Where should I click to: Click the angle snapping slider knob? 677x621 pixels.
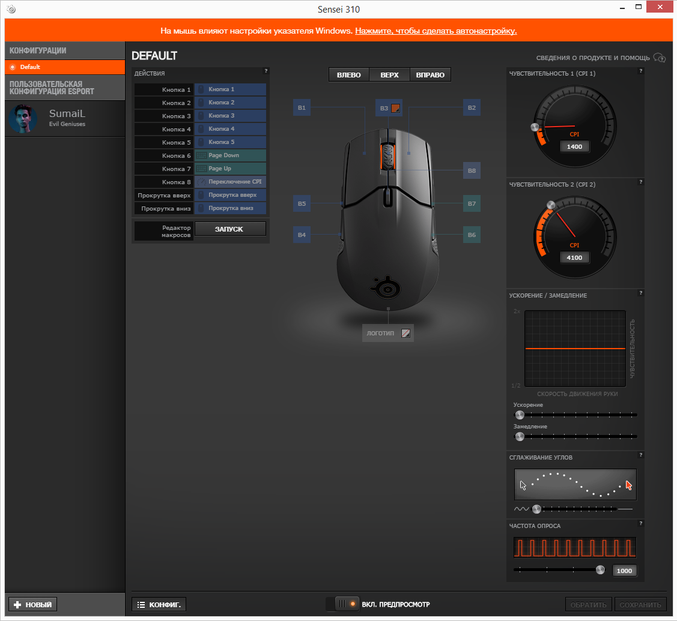536,509
